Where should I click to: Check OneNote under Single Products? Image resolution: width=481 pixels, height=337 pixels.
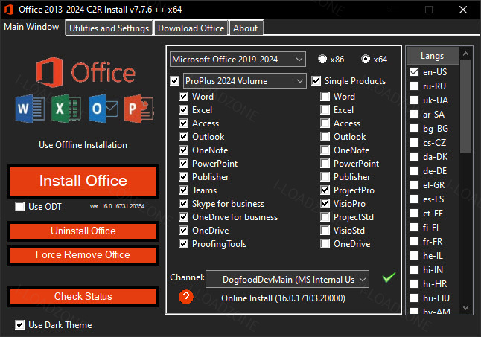coord(325,150)
